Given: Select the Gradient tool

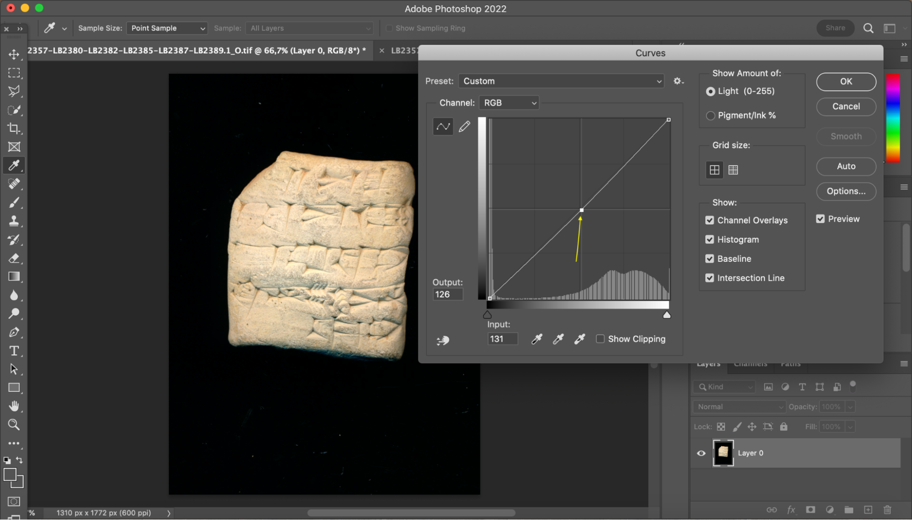Looking at the screenshot, I should 14,277.
